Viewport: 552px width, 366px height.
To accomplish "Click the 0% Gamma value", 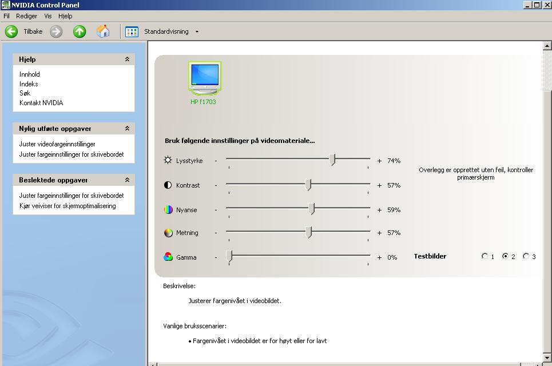I will (x=392, y=257).
